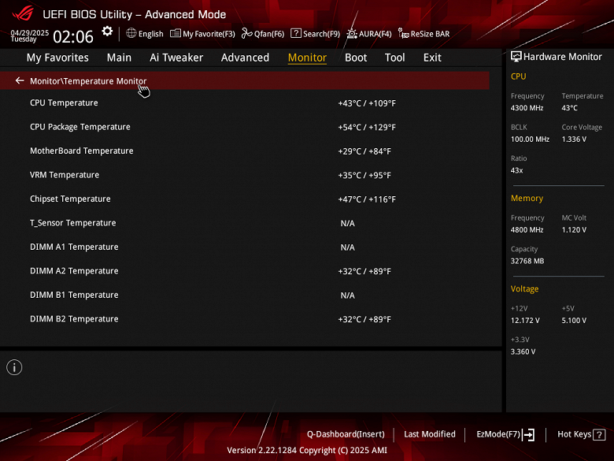Click the 12.172 V reading
This screenshot has height=461, width=614.
tap(525, 320)
